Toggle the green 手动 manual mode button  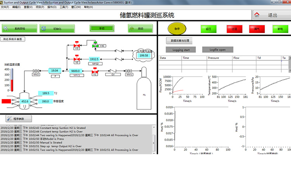point(102,28)
